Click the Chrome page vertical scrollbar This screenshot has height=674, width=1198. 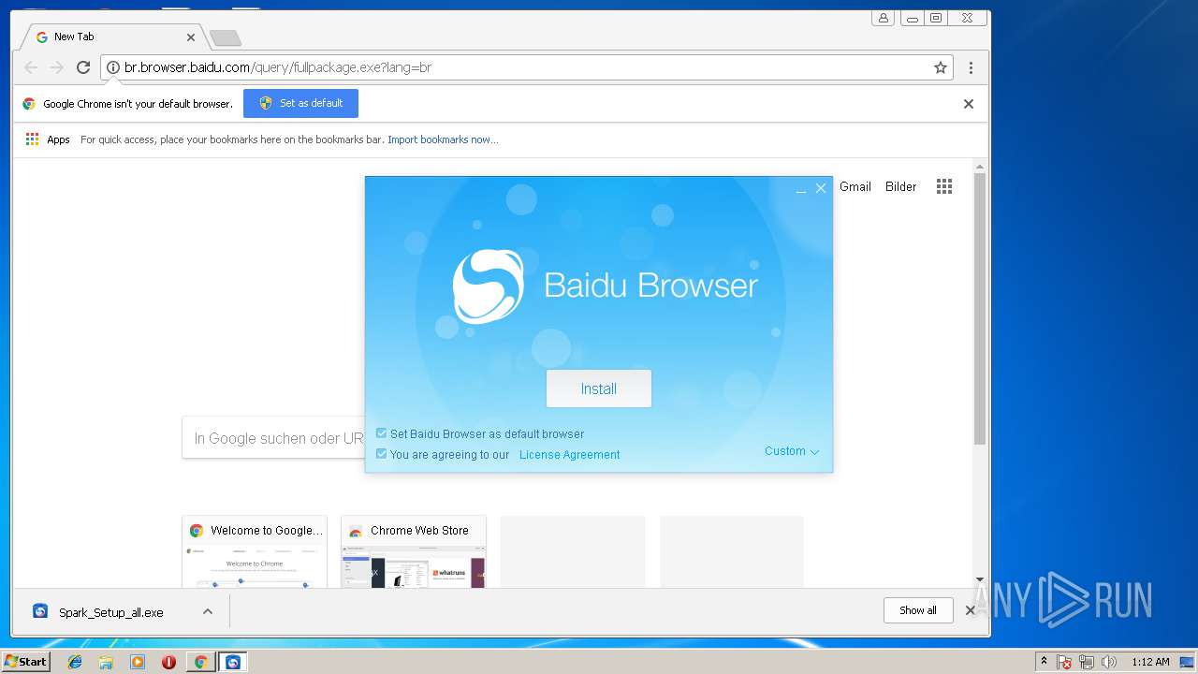tap(980, 309)
